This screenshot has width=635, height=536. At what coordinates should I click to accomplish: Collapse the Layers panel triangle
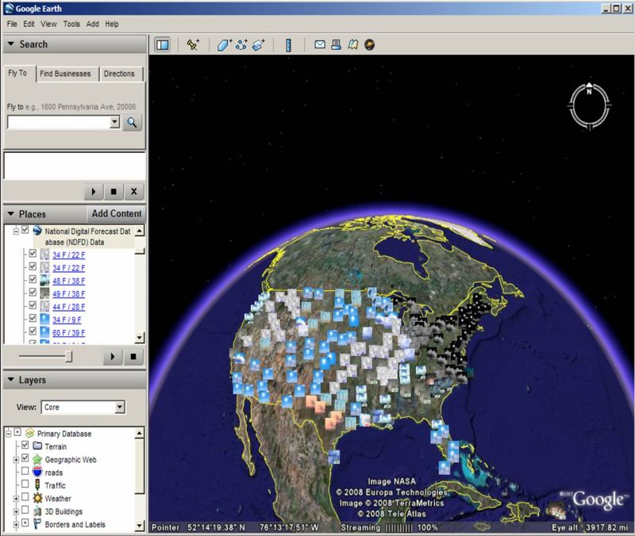[x=11, y=380]
